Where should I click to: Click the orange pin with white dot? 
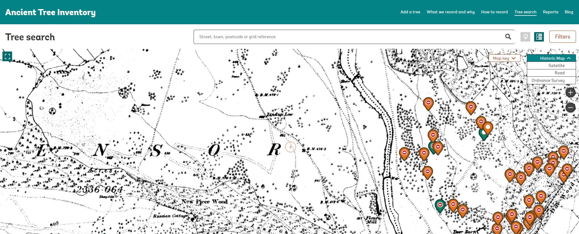(x=487, y=127)
